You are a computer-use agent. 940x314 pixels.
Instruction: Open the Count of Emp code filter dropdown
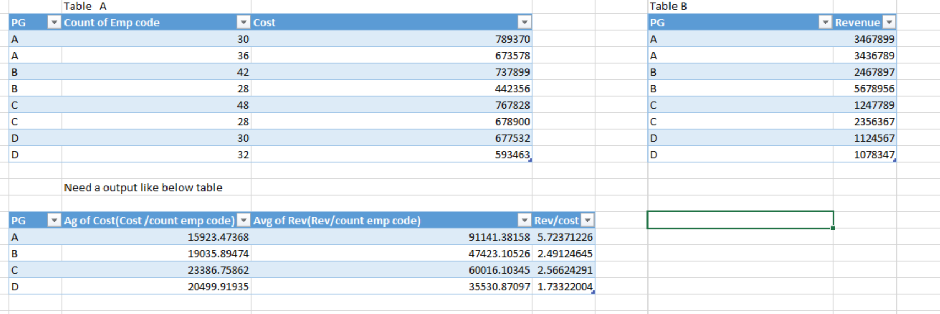243,23
